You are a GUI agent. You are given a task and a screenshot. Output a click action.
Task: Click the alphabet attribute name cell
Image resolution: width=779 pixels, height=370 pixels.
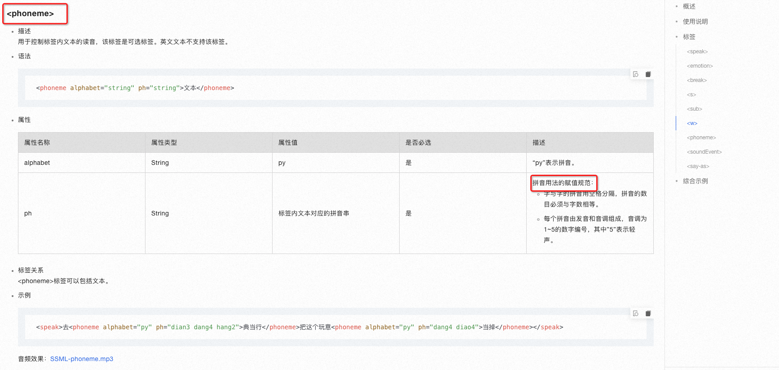click(x=82, y=163)
